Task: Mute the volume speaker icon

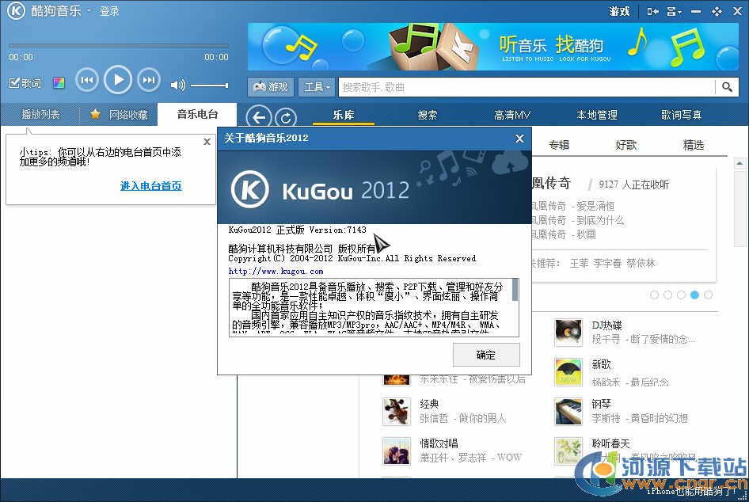Action: (x=177, y=86)
